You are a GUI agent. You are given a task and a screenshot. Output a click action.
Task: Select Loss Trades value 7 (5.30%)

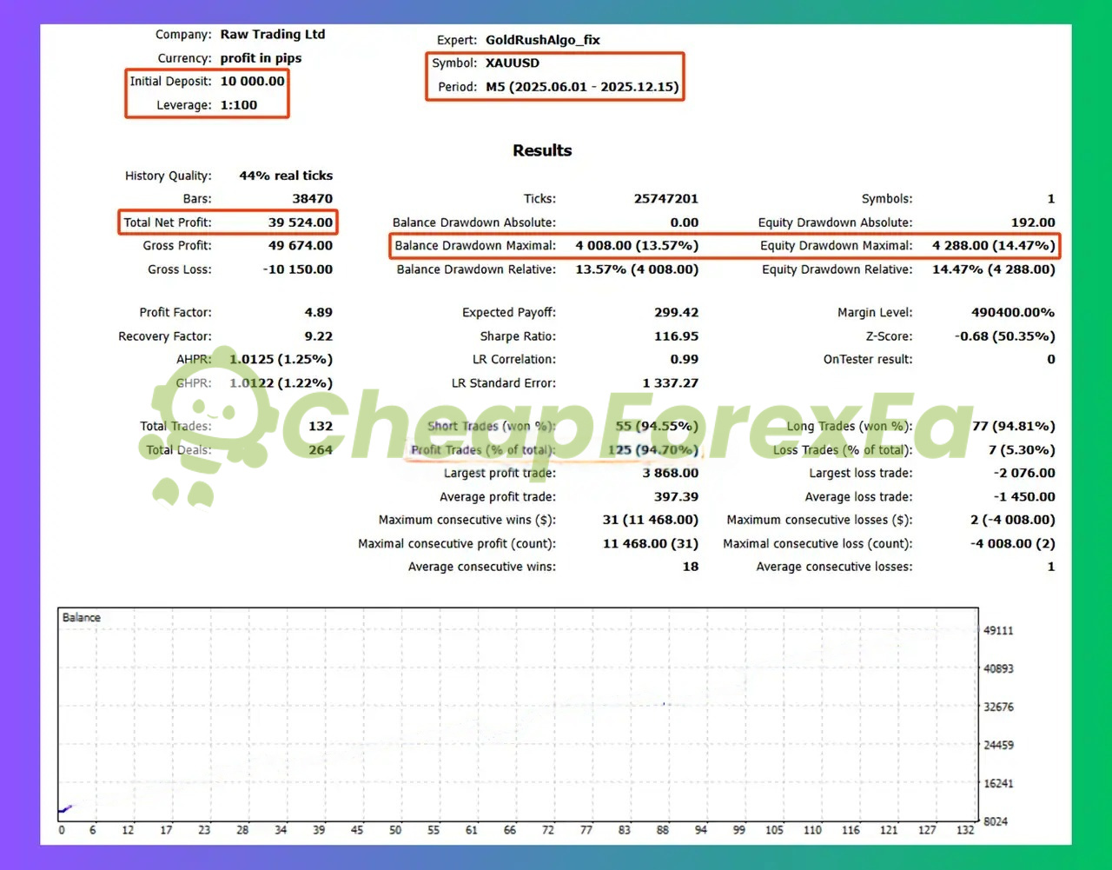pyautogui.click(x=1022, y=450)
